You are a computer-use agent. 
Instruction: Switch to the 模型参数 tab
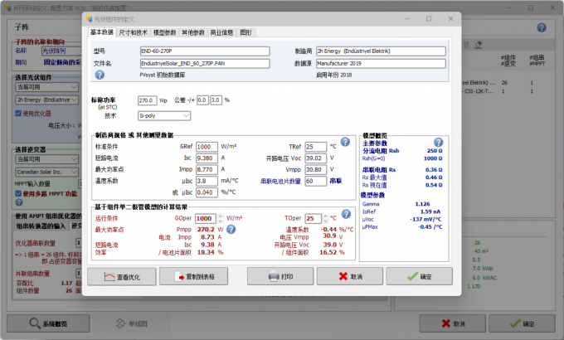(x=164, y=32)
